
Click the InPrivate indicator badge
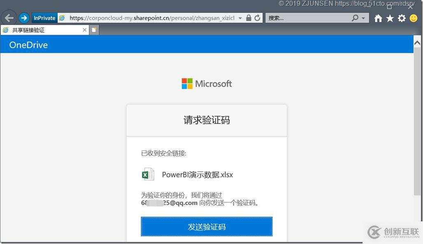(44, 18)
